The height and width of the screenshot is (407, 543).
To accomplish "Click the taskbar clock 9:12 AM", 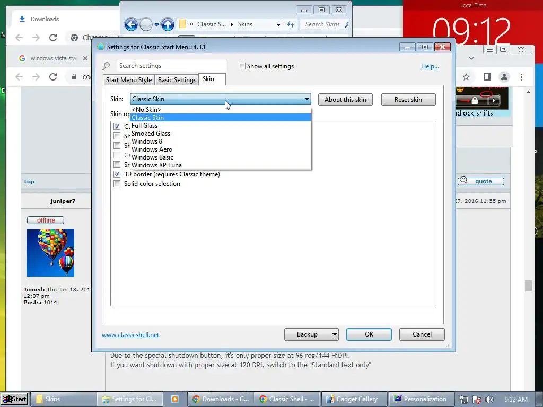I will [x=515, y=400].
